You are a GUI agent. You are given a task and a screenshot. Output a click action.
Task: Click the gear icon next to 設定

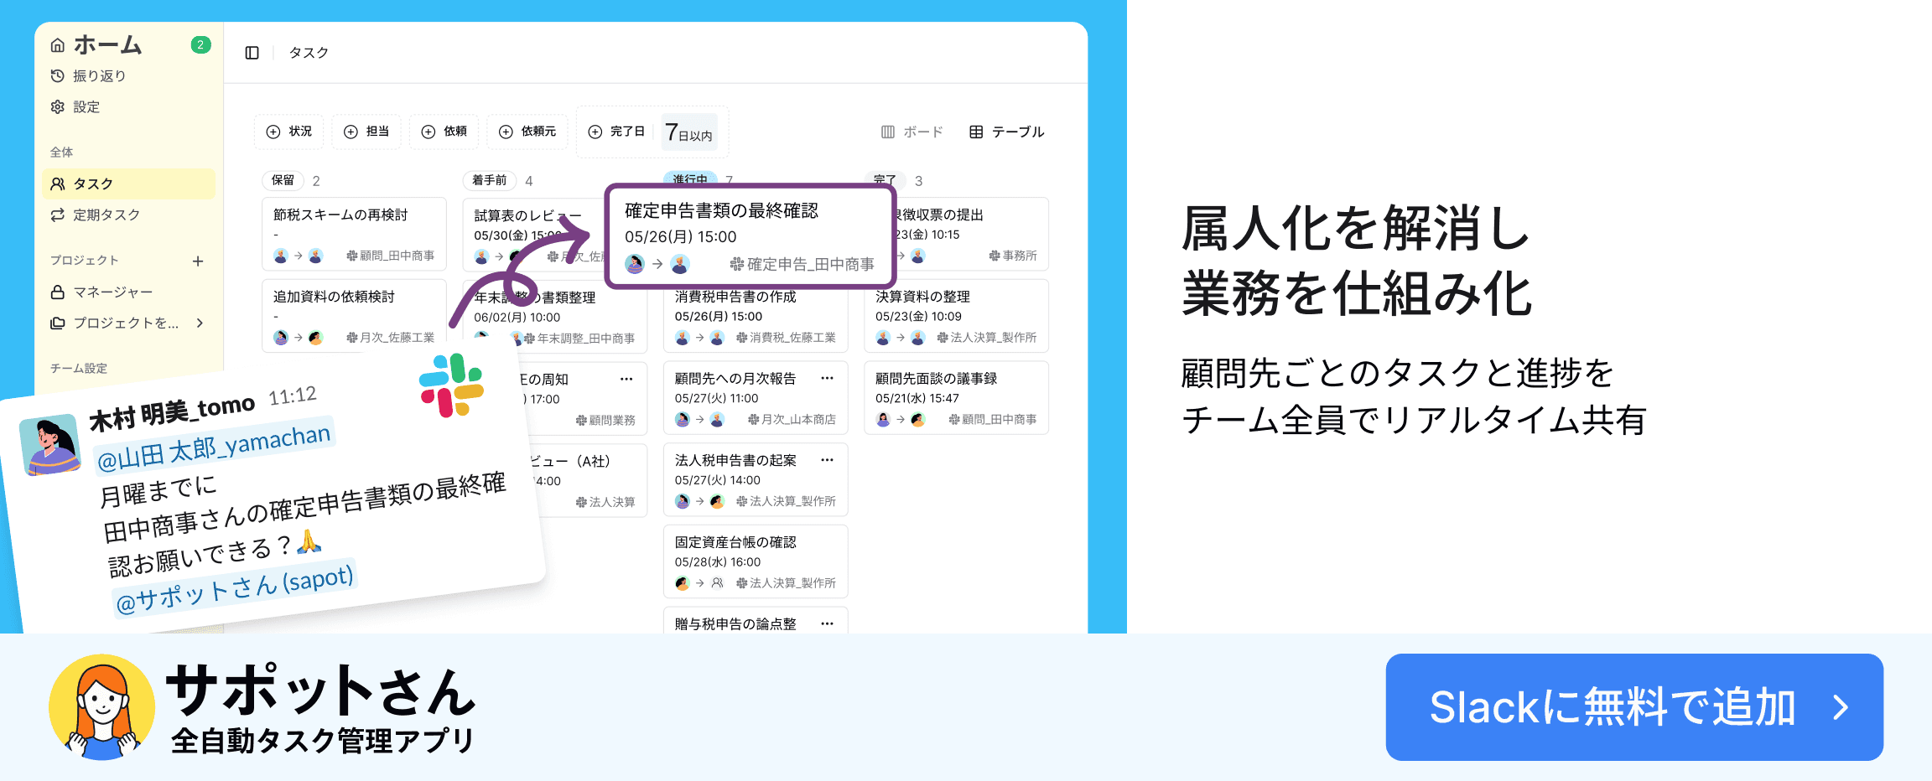coord(58,107)
